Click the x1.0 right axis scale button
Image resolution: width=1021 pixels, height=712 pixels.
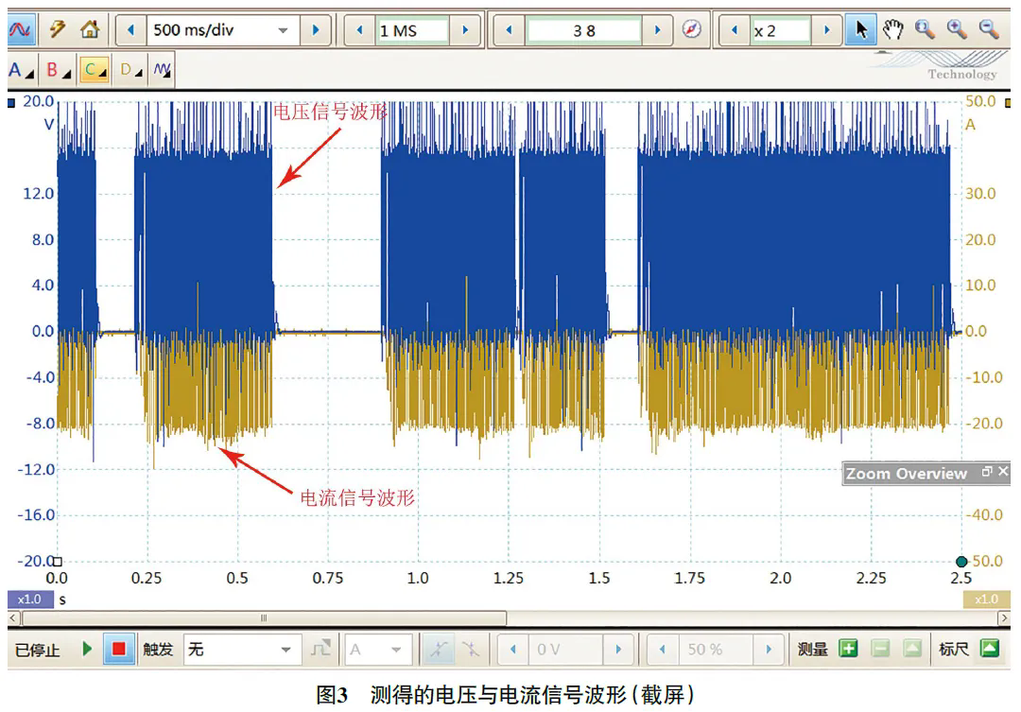click(986, 599)
